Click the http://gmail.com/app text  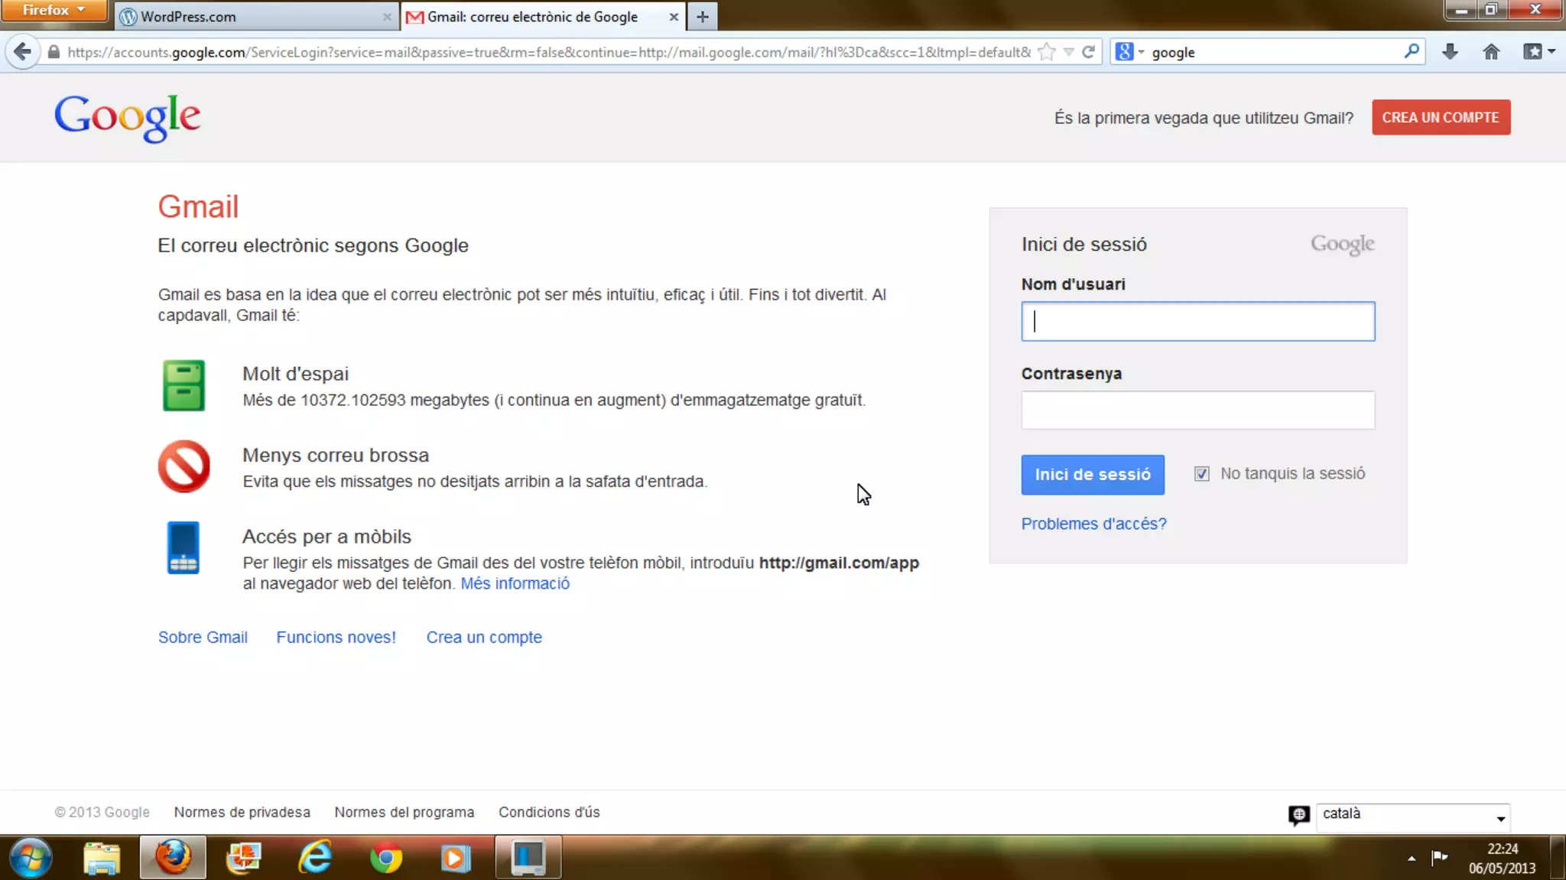(839, 563)
